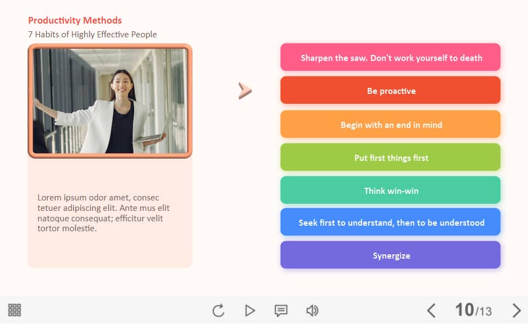Mute audio with the speaker icon
Viewport: 528px width, 324px height.
click(x=312, y=311)
